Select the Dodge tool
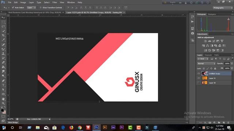234x131 pixels. (x=3, y=76)
